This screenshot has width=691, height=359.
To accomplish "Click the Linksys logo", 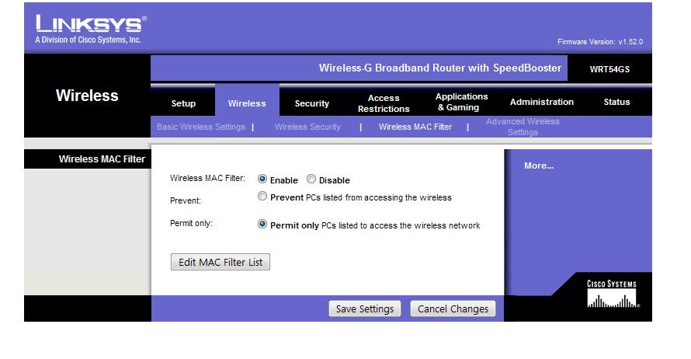I will click(x=85, y=28).
